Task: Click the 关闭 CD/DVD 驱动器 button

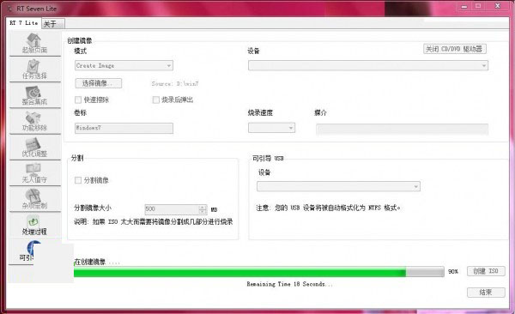Action: coord(455,49)
